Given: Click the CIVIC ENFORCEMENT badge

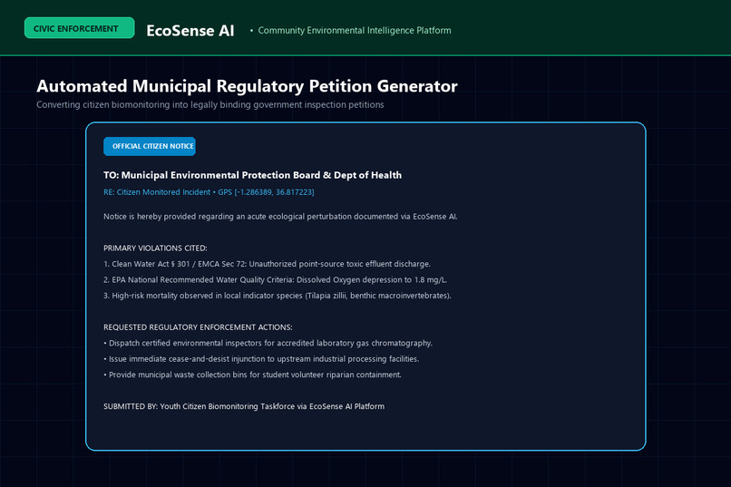Looking at the screenshot, I should [79, 28].
